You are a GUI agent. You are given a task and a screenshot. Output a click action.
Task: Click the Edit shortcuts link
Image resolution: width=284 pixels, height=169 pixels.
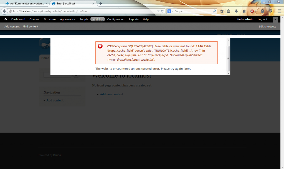pos(267,26)
